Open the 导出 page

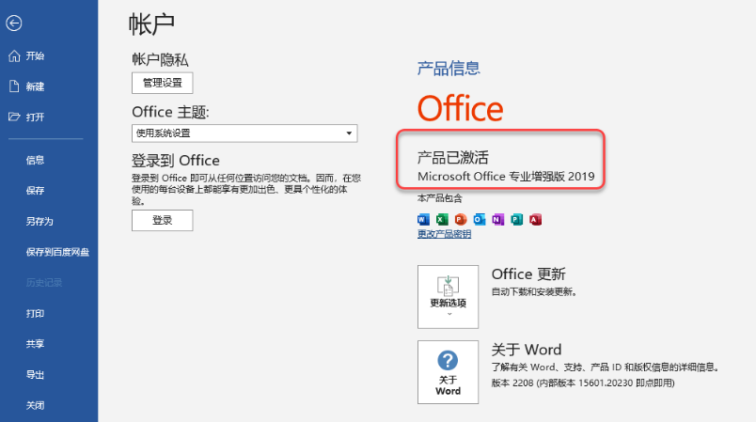pyautogui.click(x=35, y=375)
